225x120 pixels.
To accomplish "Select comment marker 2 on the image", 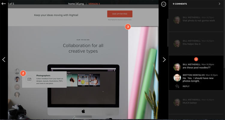I will click(23, 73).
